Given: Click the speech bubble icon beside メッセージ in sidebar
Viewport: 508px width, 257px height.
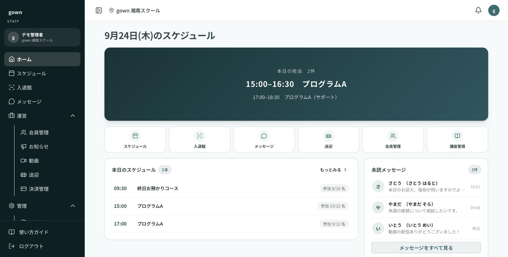Looking at the screenshot, I should (12, 102).
